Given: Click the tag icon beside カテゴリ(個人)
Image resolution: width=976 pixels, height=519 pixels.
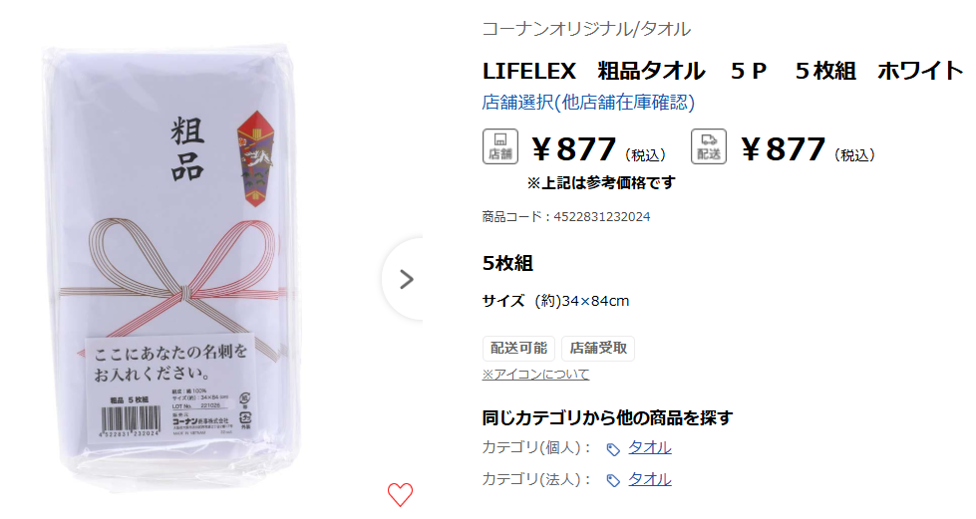Looking at the screenshot, I should 613,449.
